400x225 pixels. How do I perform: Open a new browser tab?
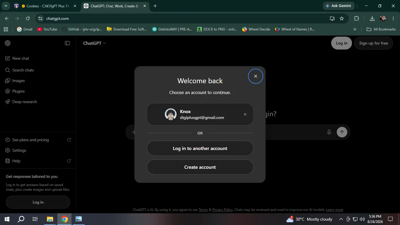pos(155,6)
